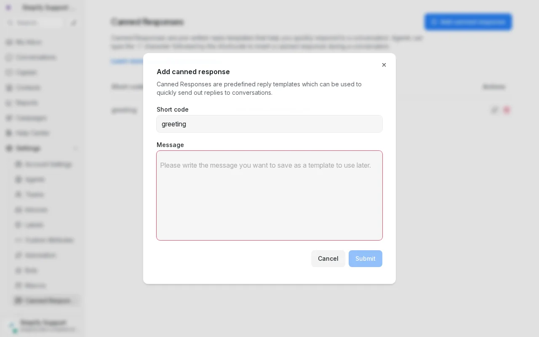
Task: Open Contacts from the sidebar
Action: click(8, 88)
